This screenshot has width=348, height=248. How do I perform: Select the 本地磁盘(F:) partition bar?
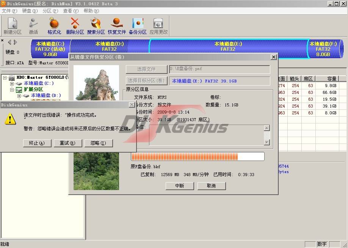click(x=324, y=49)
